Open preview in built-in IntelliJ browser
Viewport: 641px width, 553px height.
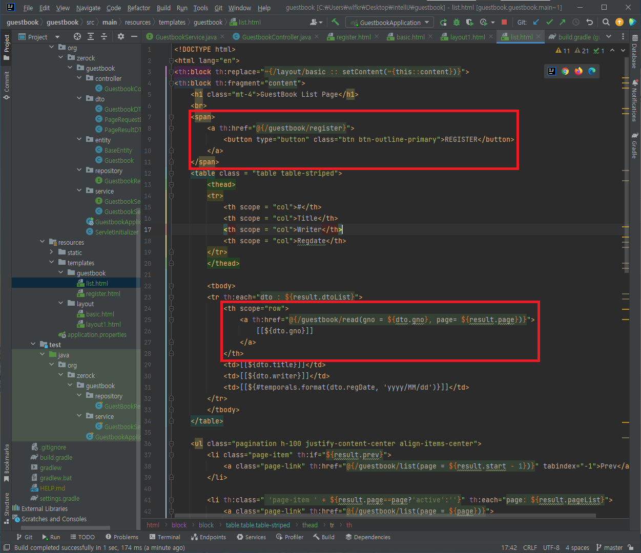(552, 71)
